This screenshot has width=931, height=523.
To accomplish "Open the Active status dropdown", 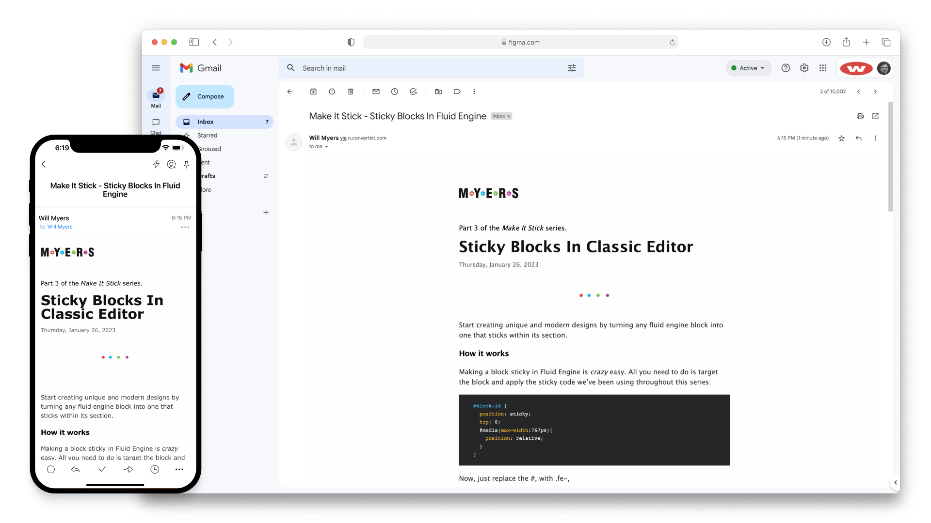I will [x=748, y=68].
